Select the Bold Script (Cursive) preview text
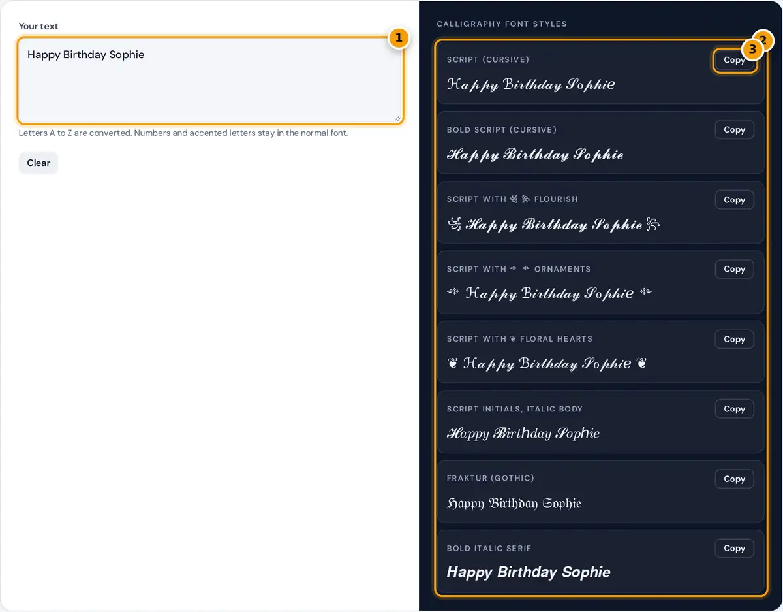 (535, 155)
